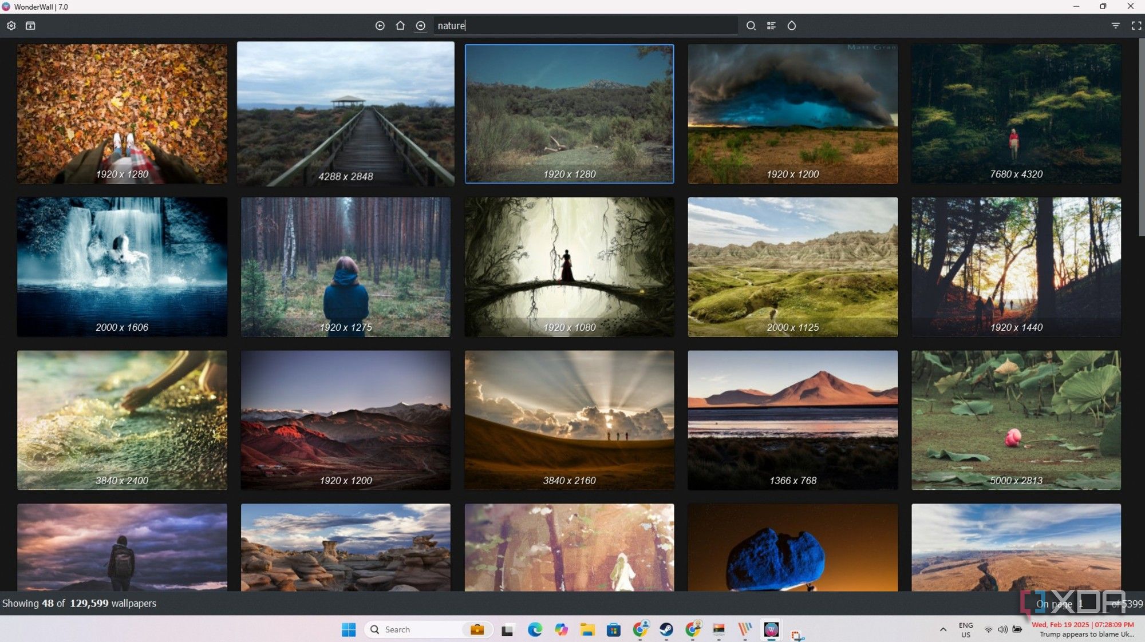Open the categories list icon

[x=771, y=26]
